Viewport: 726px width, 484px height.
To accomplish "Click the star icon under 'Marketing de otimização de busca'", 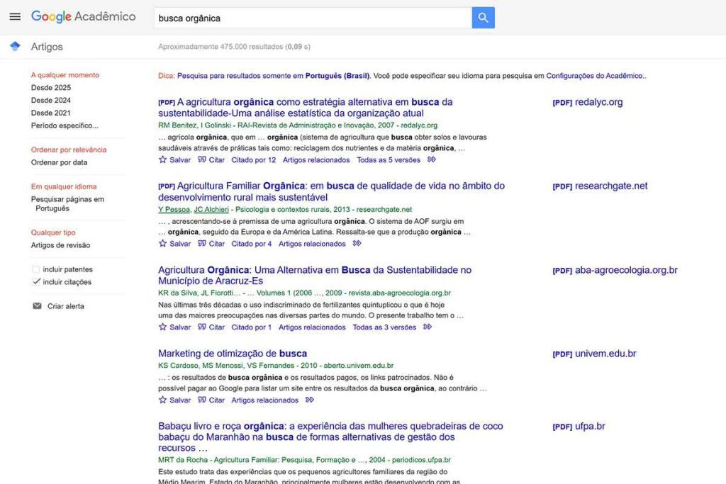I will [161, 400].
